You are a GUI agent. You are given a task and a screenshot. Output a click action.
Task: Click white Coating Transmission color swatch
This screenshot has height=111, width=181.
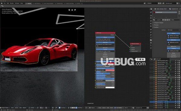click(x=110, y=87)
